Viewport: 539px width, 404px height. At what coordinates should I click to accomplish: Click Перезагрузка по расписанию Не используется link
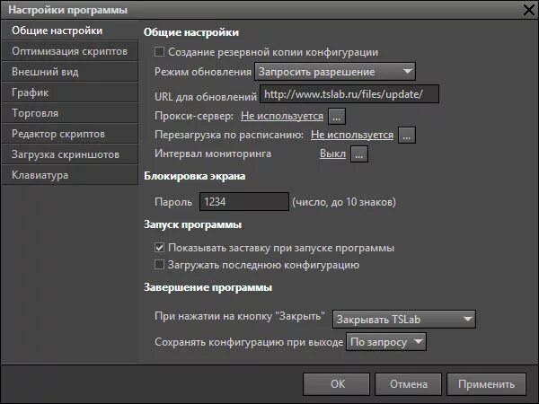(x=352, y=135)
